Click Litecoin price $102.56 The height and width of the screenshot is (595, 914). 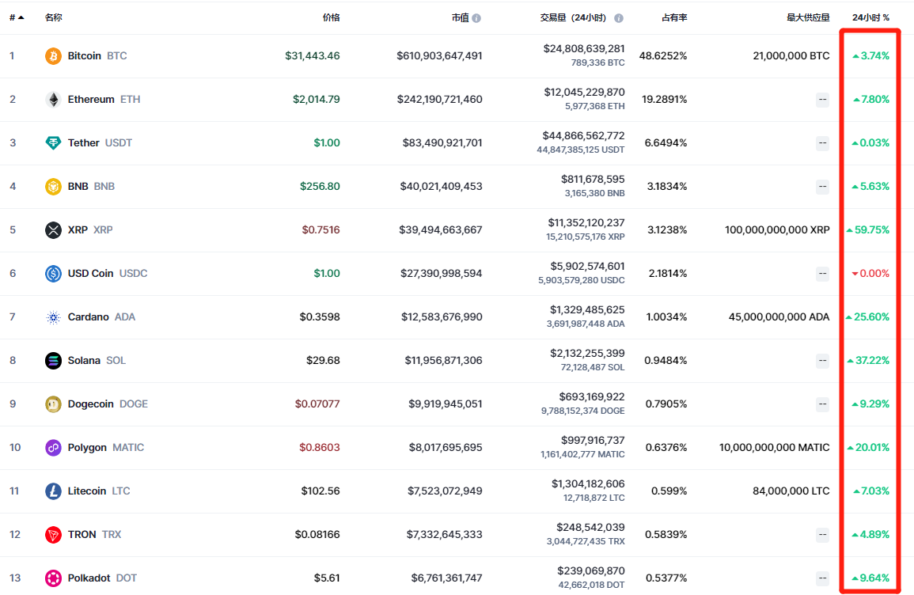pos(320,491)
